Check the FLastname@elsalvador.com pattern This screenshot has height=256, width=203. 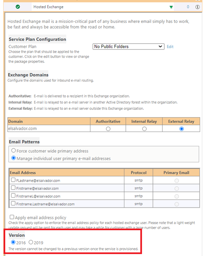13,180
